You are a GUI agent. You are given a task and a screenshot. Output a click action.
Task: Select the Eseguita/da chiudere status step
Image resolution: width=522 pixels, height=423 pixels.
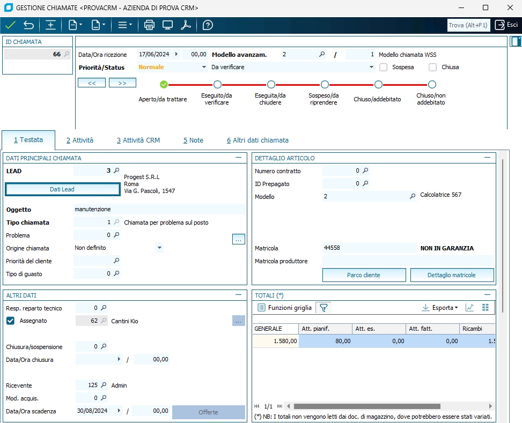[x=271, y=85]
